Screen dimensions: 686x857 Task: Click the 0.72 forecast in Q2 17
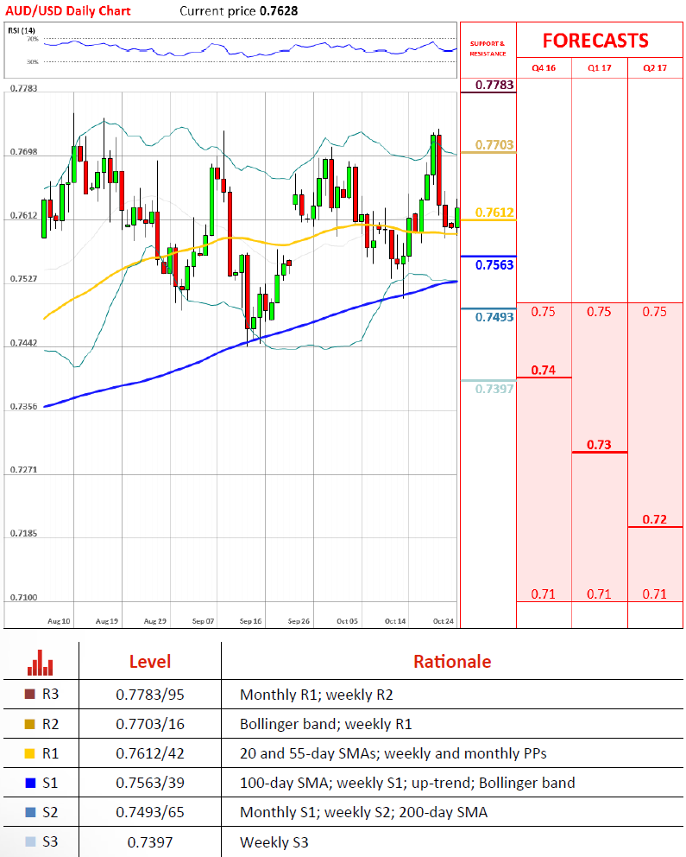click(655, 519)
